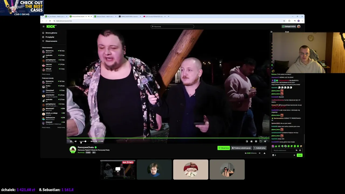The image size is (345, 194).
Task: Bookmark this page with the star icon
Action: 284,21
